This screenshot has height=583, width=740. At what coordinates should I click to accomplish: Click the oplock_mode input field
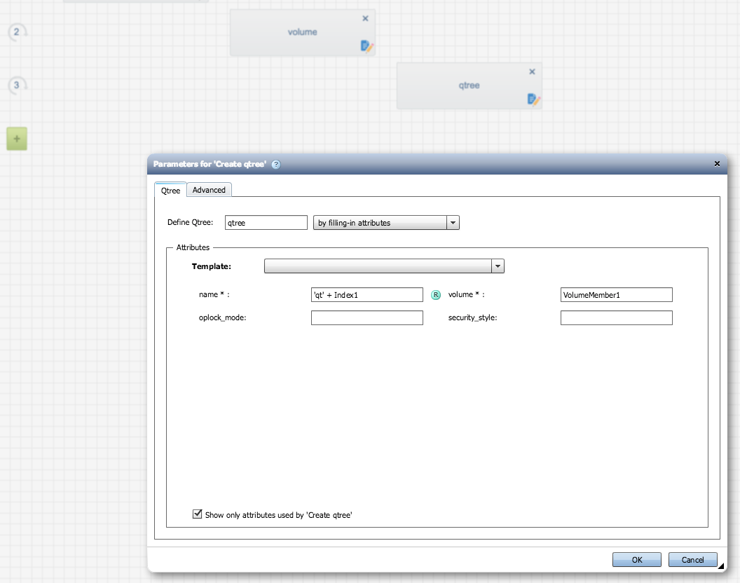(x=366, y=318)
